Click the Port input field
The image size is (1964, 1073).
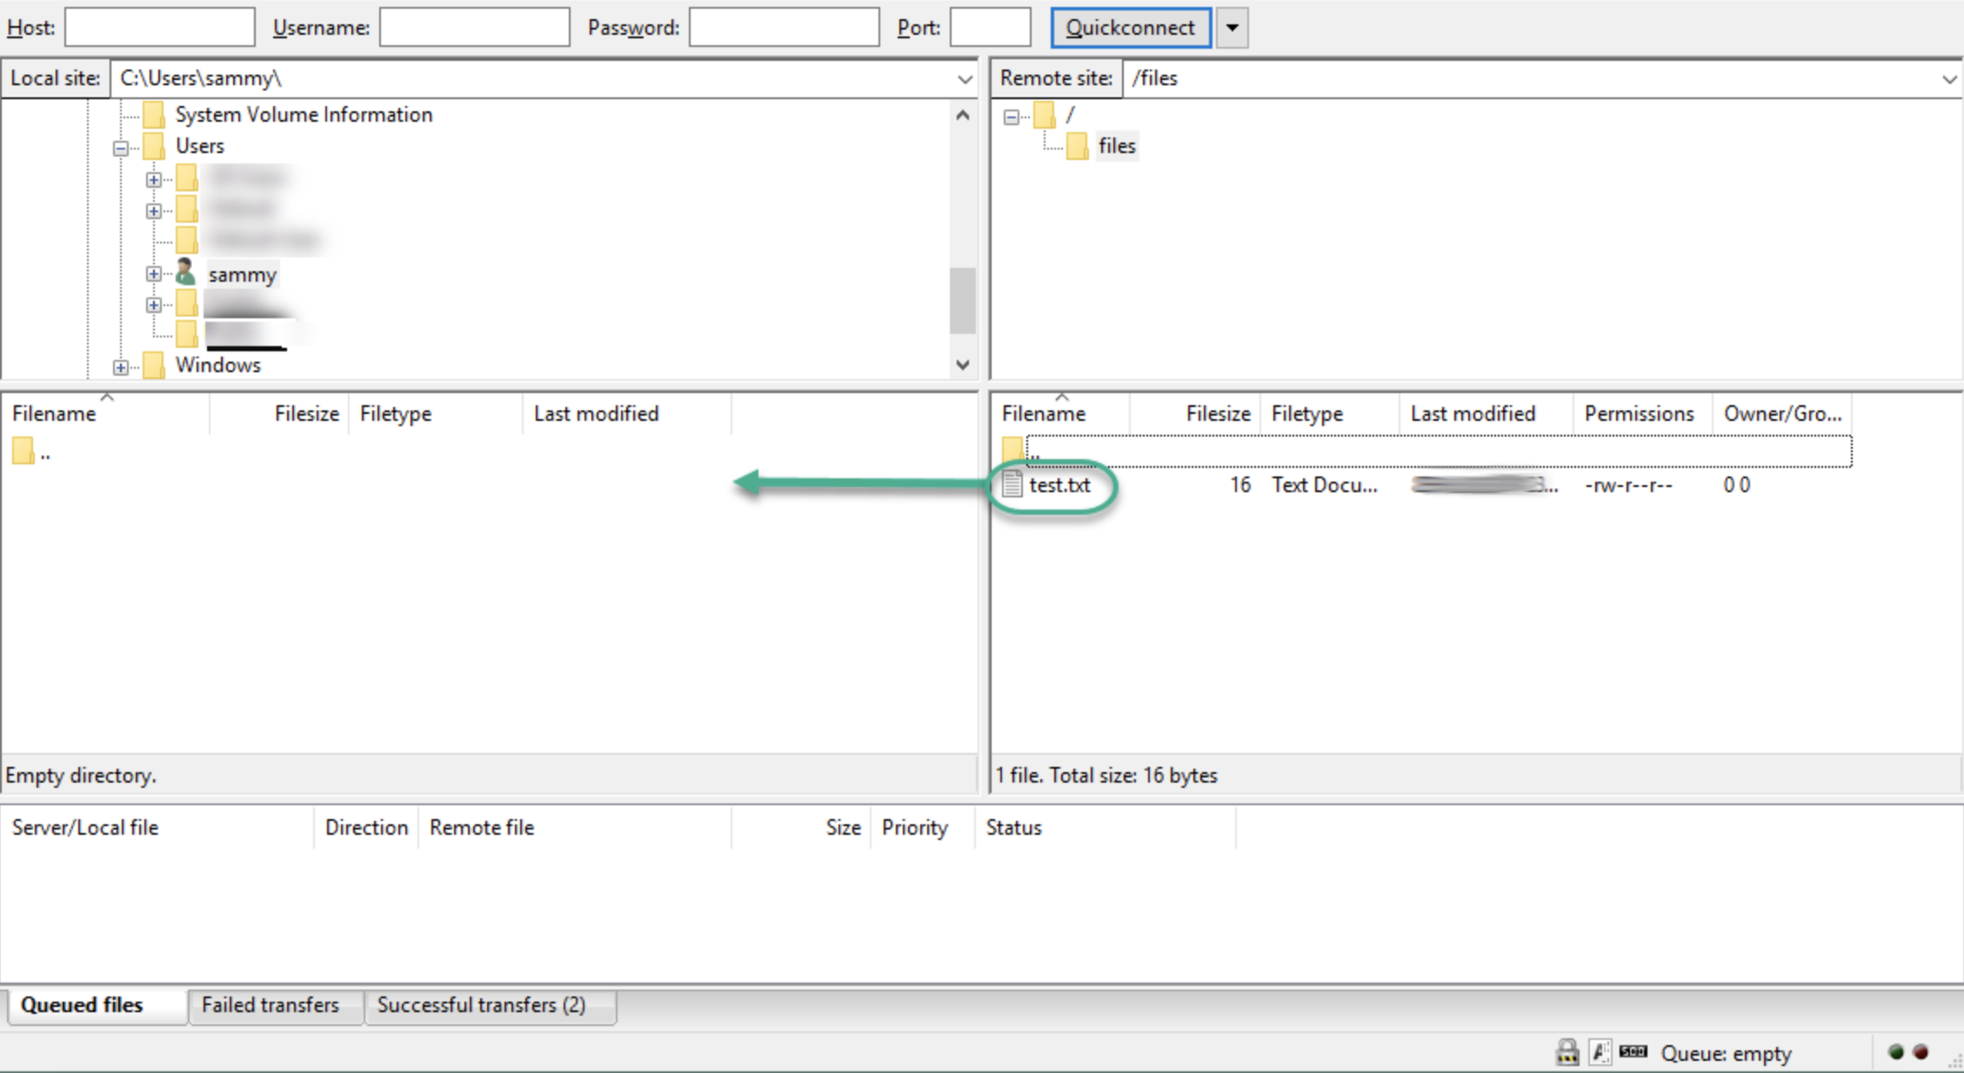[990, 27]
